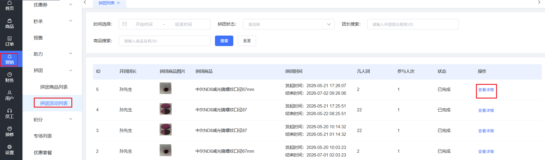Viewport: 545px width, 160px height.
Task: View details for group ID 4
Action: click(486, 110)
